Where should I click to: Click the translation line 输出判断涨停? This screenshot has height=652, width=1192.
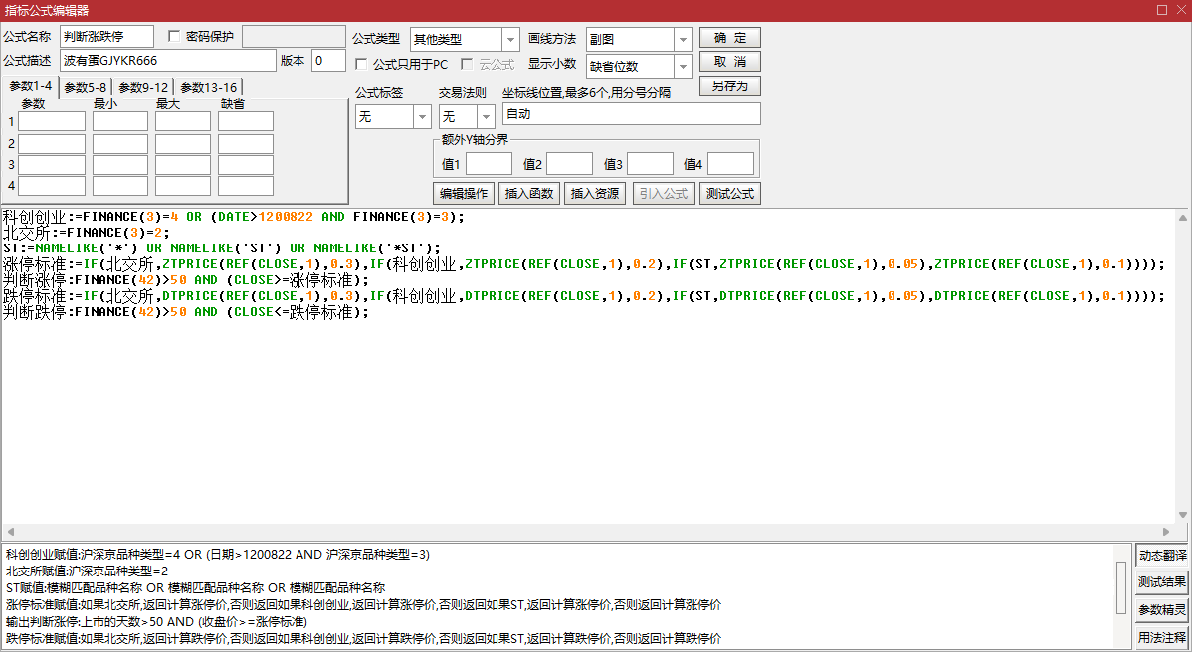[x=156, y=621]
